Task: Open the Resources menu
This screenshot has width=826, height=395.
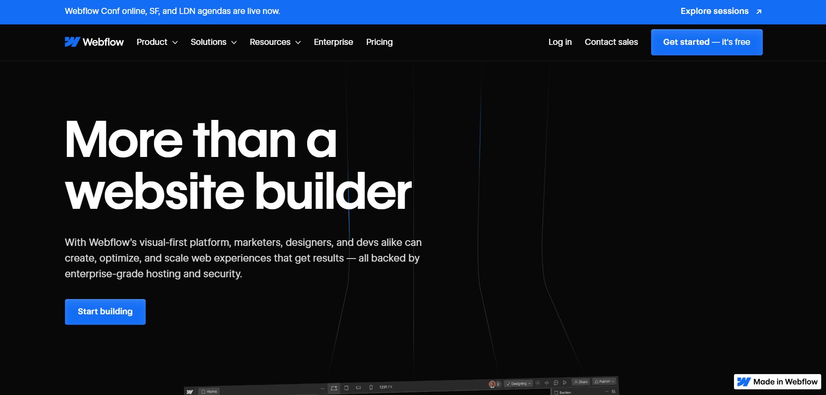Action: coord(275,42)
